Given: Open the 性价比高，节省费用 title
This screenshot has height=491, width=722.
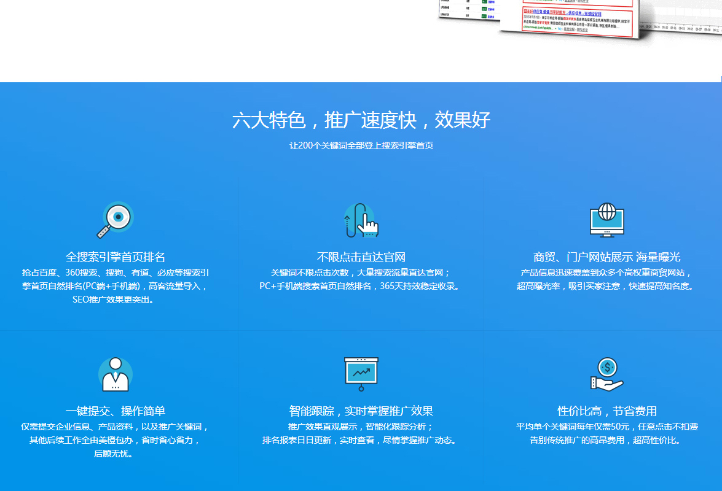Looking at the screenshot, I should click(x=606, y=411).
